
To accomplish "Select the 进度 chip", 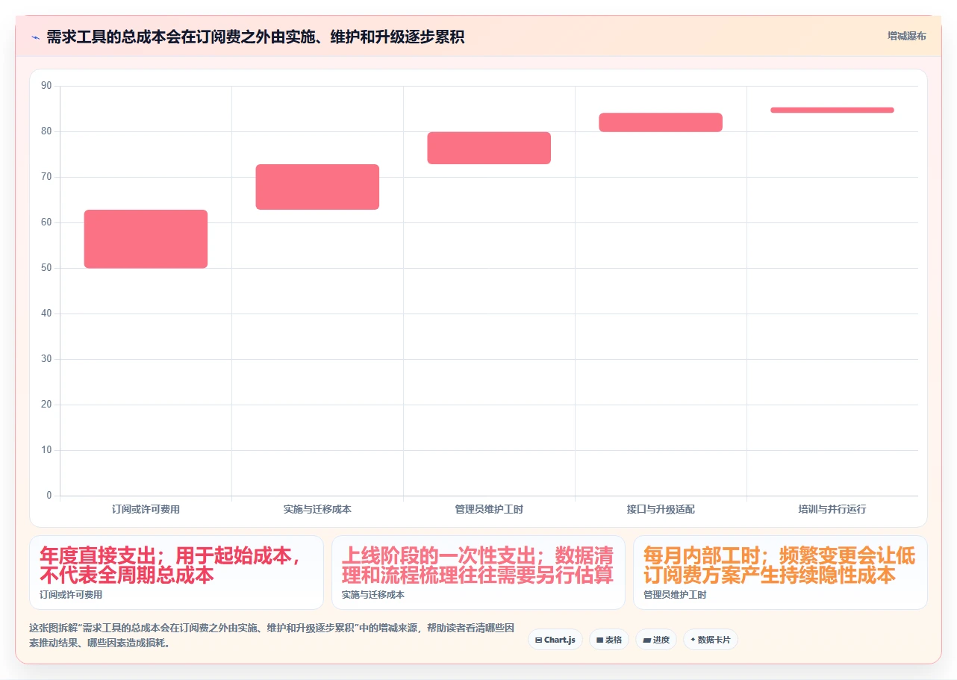I will click(656, 640).
